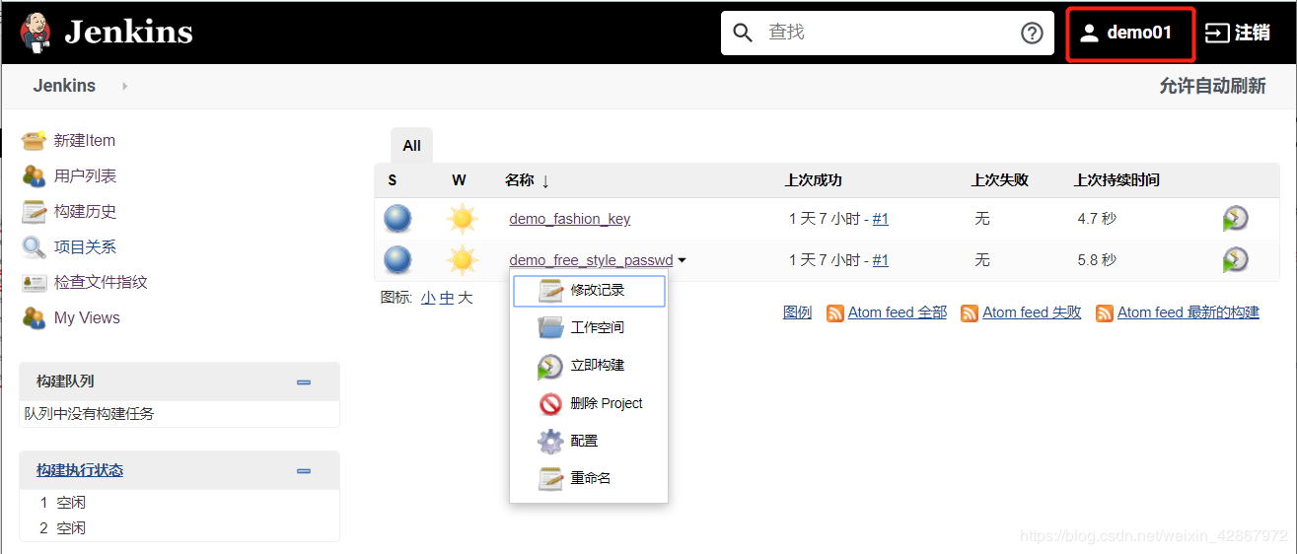Open the 构建执行状态 heading link
Viewport: 1297px width, 554px height.
80,470
